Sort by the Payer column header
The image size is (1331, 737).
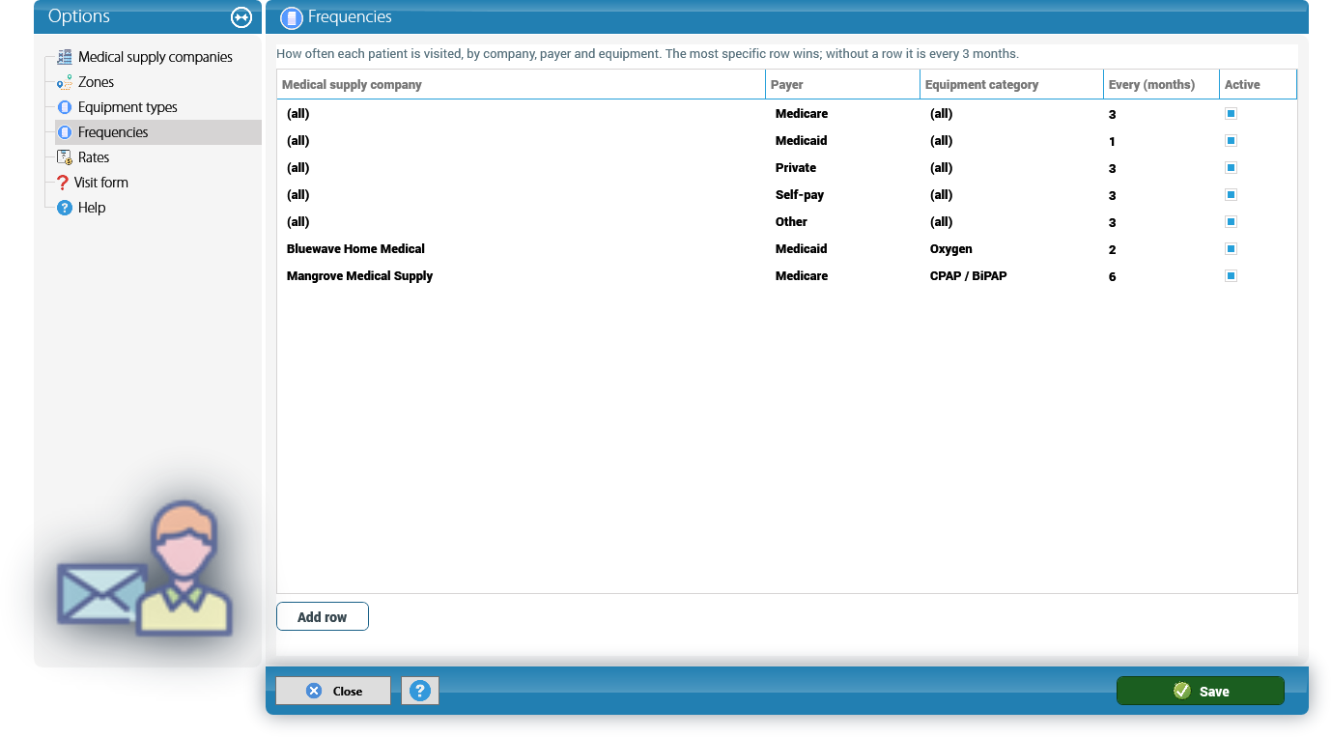(x=843, y=85)
